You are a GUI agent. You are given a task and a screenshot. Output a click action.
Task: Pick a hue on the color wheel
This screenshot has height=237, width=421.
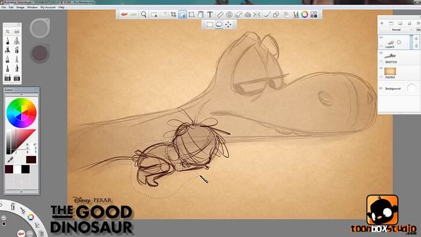point(22,113)
